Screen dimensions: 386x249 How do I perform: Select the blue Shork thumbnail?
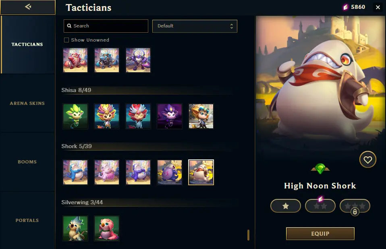pos(75,172)
